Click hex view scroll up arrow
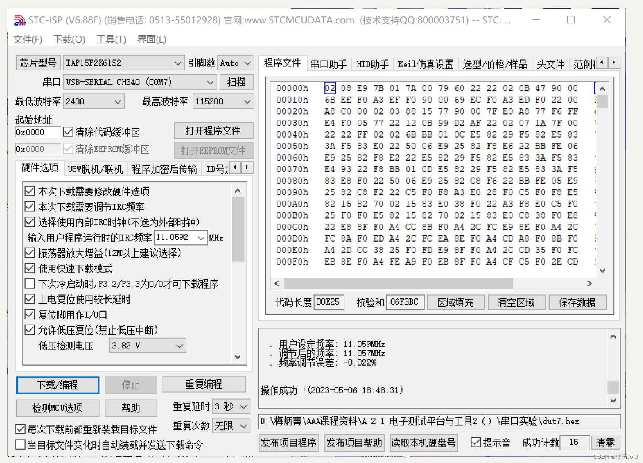643x463 pixels. (x=602, y=89)
